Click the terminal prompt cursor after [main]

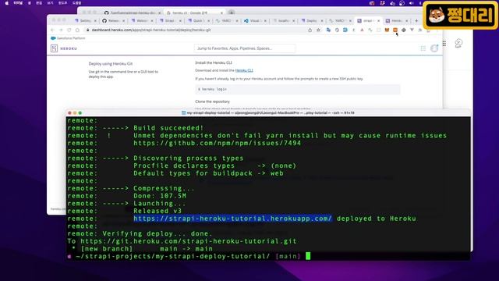coord(308,256)
